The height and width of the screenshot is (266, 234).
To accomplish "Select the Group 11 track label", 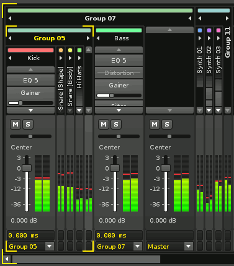I will (x=228, y=42).
